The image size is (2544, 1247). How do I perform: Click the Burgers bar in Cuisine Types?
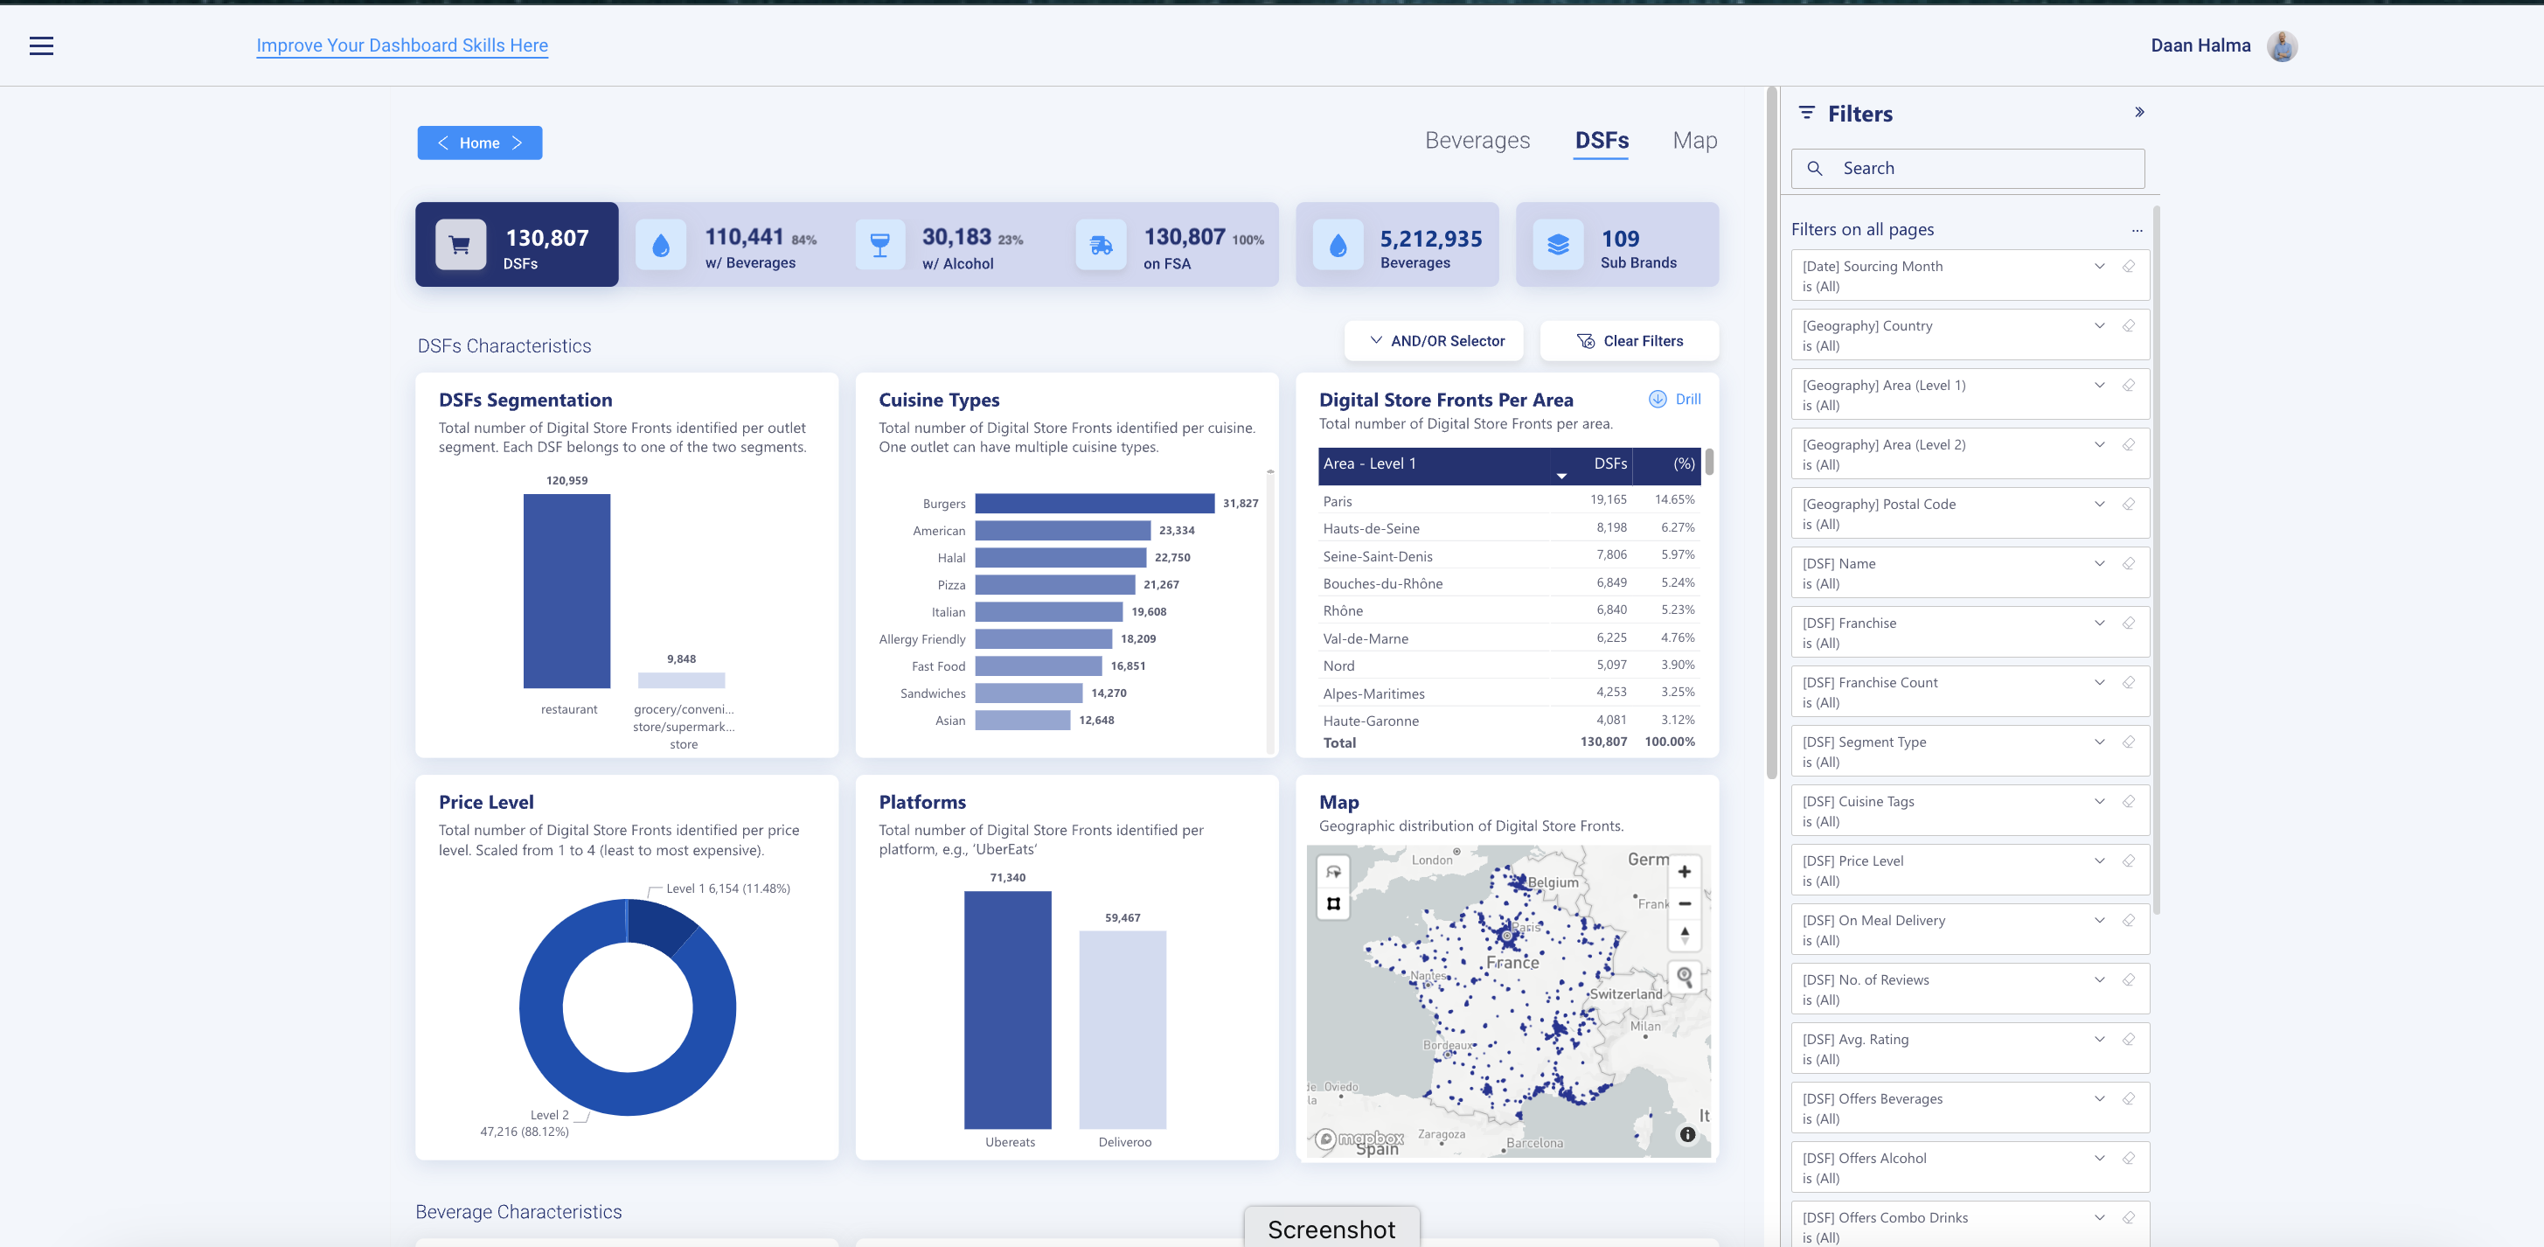tap(1094, 503)
